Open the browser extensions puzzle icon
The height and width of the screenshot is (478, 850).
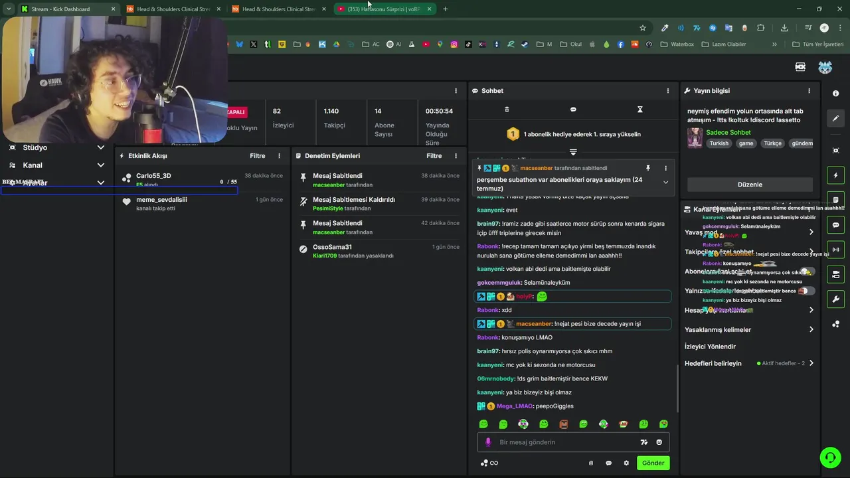click(761, 28)
